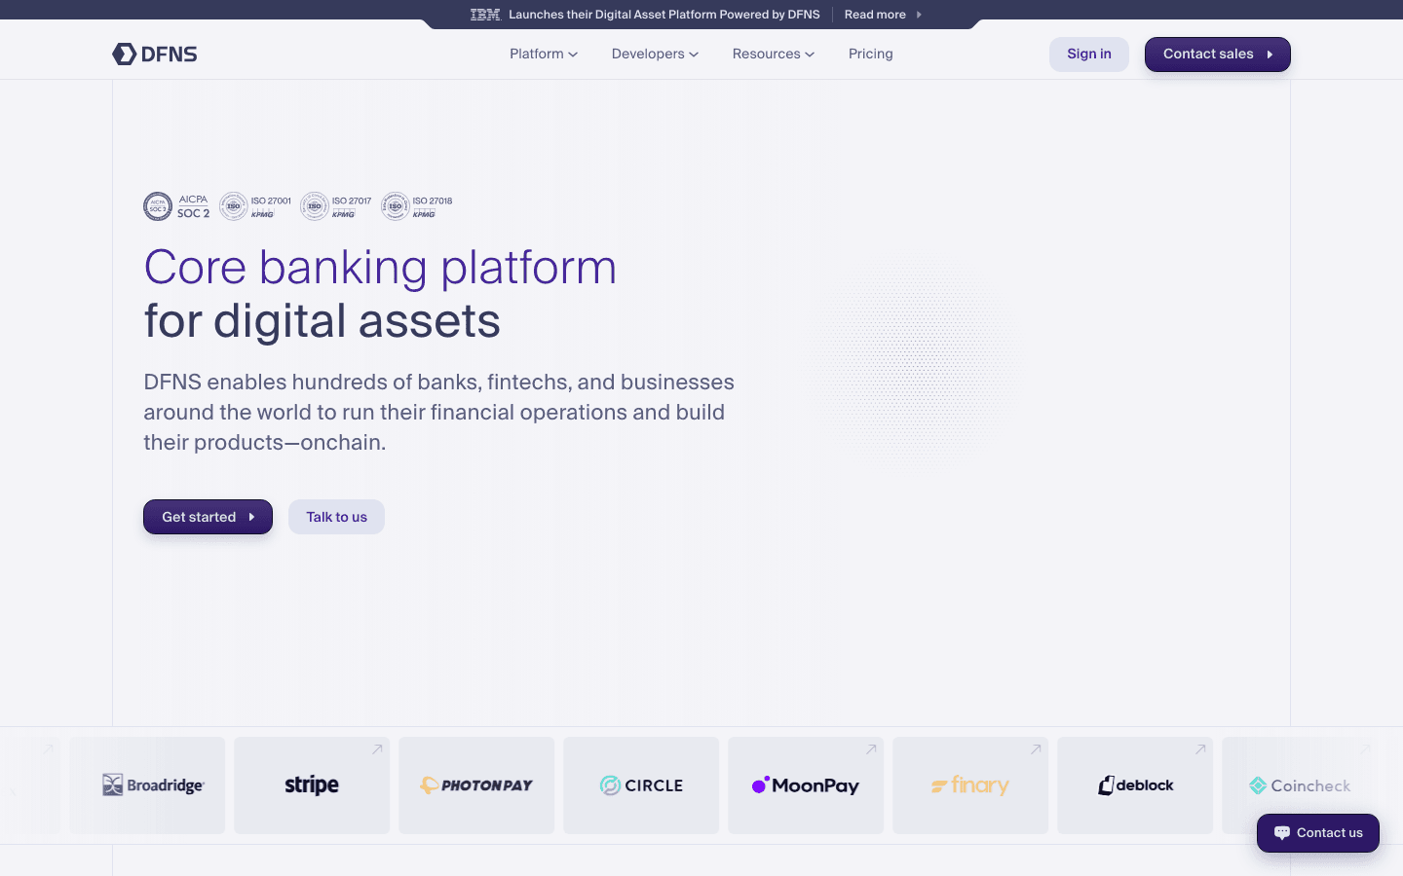The image size is (1403, 876).
Task: Open the Contact us chat widget
Action: [1318, 833]
